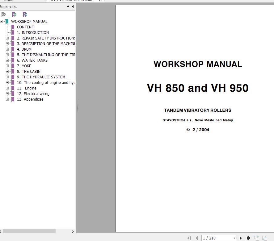Image resolution: width=274 pixels, height=241 pixels.
Task: Go to the 4. DRUM bookmark
Action: click(24, 49)
